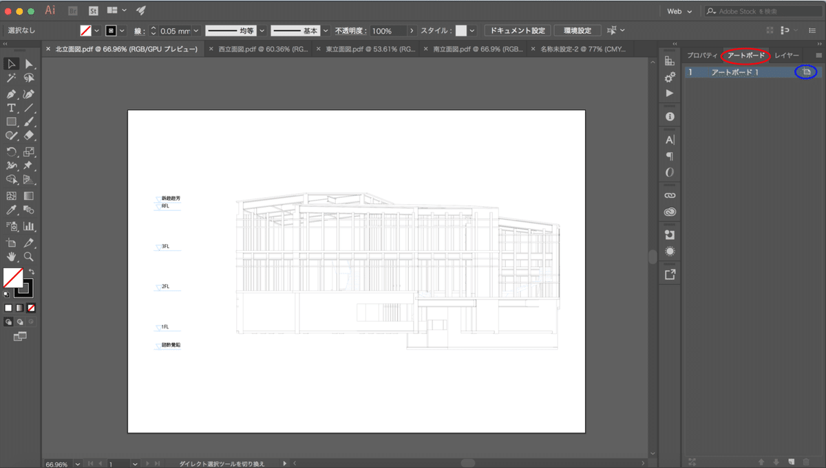This screenshot has height=468, width=826.
Task: Select the Pen tool
Action: click(x=12, y=93)
